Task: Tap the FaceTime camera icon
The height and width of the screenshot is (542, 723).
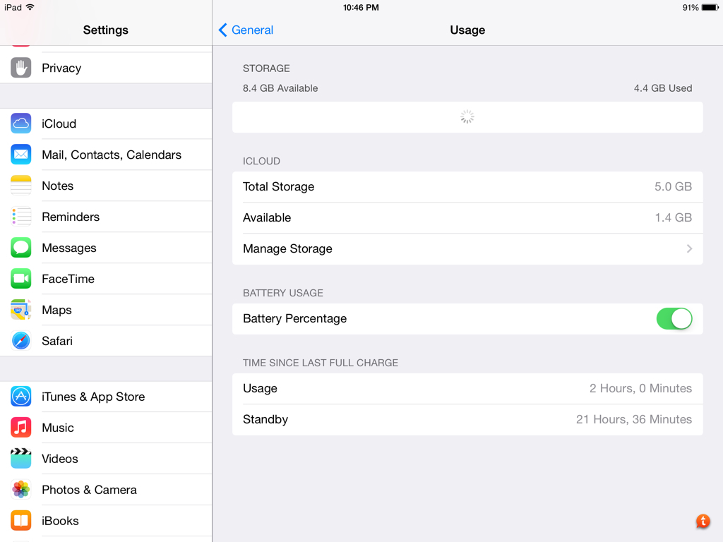Action: (20, 278)
